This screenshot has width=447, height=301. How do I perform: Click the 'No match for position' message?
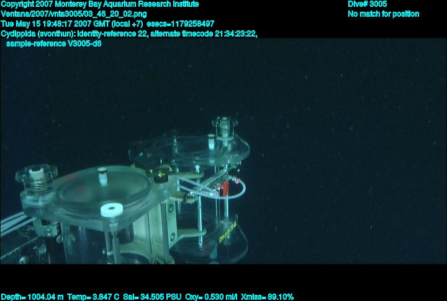point(384,14)
